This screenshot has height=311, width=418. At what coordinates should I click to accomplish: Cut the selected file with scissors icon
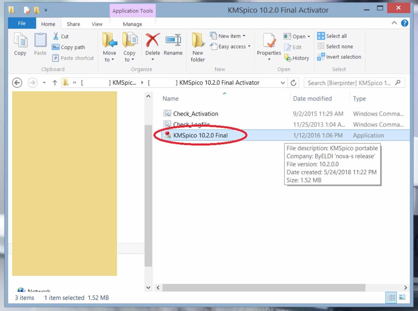point(61,36)
